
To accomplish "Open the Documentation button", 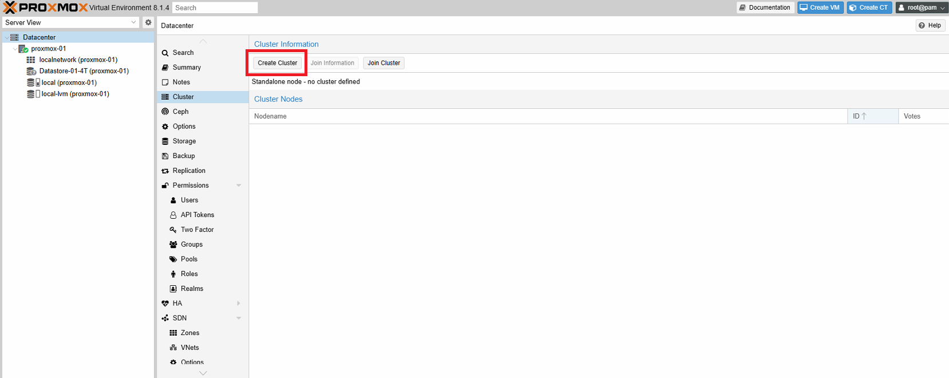I will [765, 7].
